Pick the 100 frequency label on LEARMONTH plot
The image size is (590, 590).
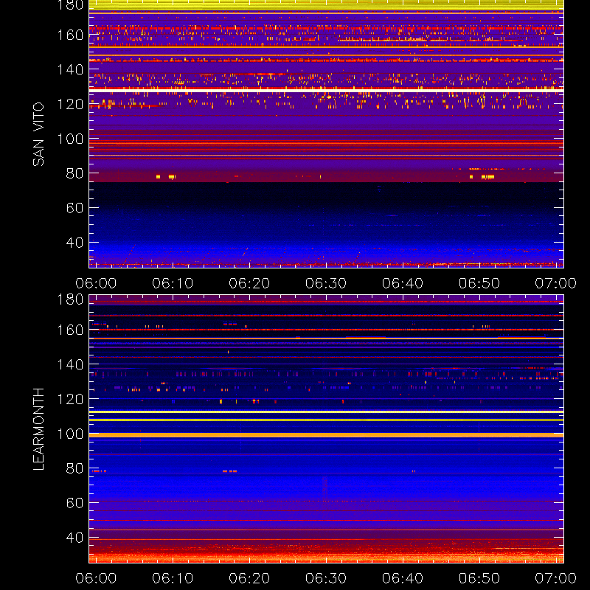coord(70,434)
